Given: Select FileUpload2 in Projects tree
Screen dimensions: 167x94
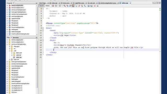Looking at the screenshot, I should (x=15, y=23).
